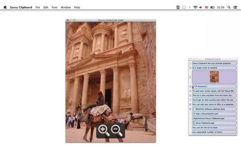Select item 'at a larger scale as needed.'

tap(214, 68)
